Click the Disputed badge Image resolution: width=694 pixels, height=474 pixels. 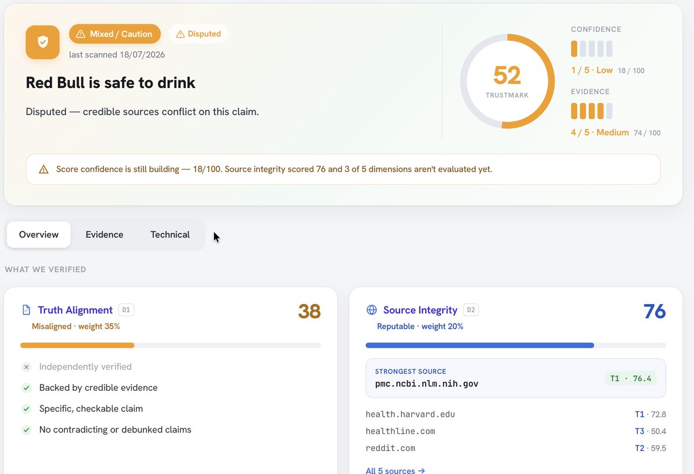tap(198, 34)
